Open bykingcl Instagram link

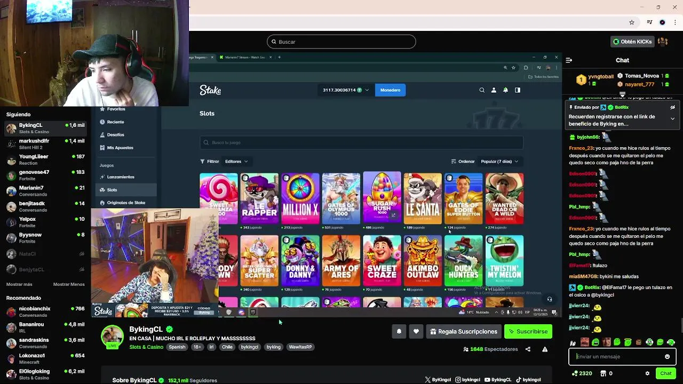(x=467, y=380)
